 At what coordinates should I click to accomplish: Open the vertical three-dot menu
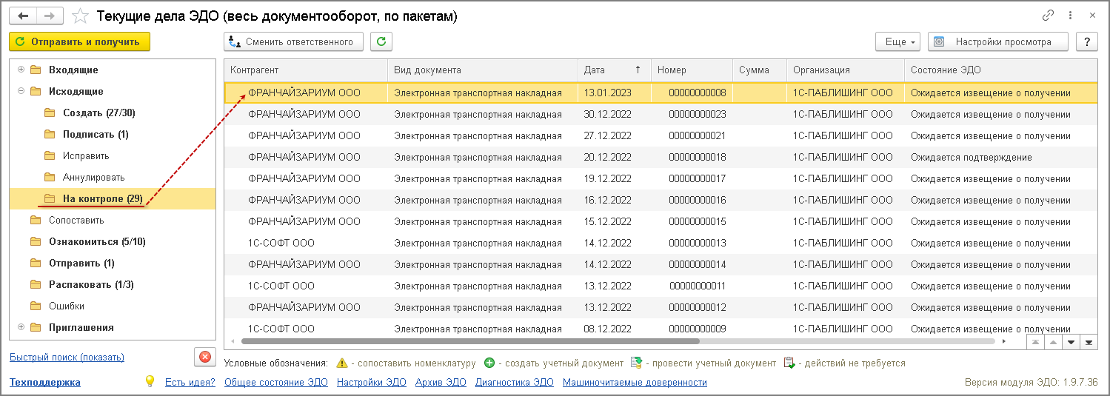click(x=1070, y=15)
